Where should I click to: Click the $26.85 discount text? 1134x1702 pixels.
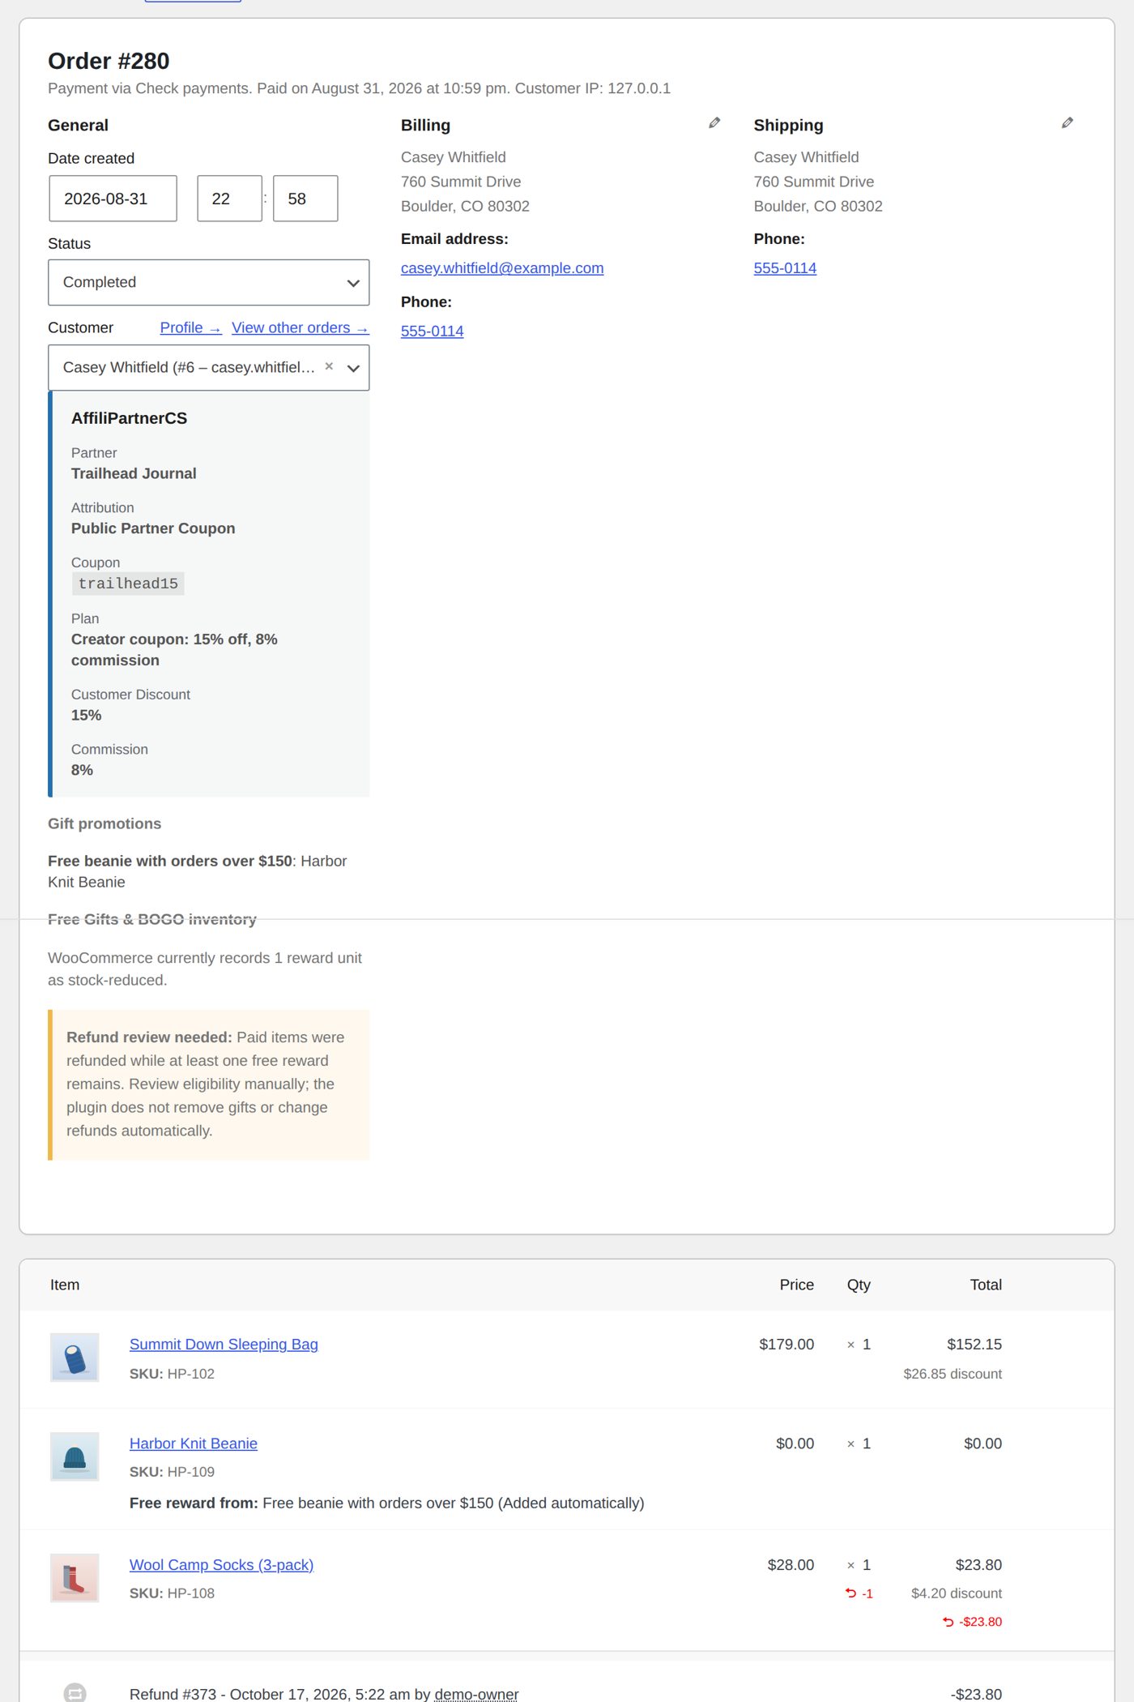[953, 1374]
